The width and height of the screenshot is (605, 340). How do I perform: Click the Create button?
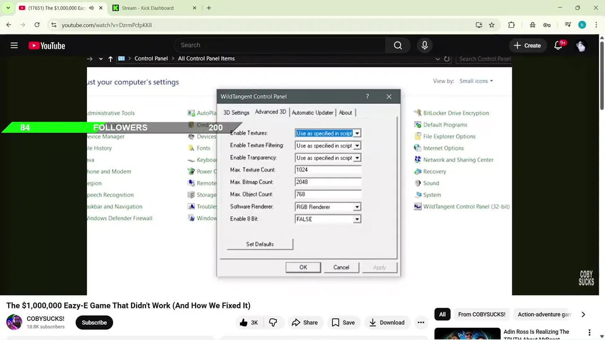(x=527, y=45)
